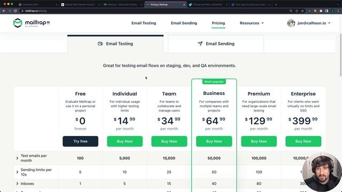Bookmark the page with the star icon
The width and height of the screenshot is (342, 192).
click(x=302, y=11)
